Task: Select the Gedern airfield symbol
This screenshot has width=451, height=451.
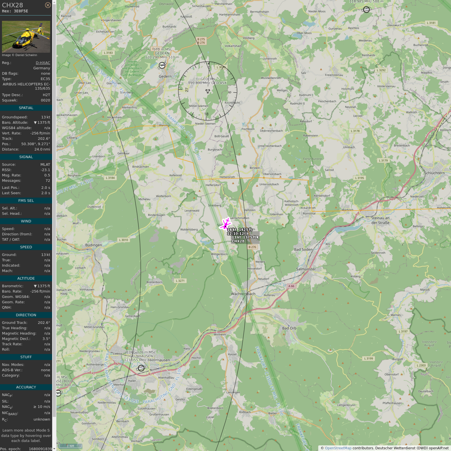Action: click(x=162, y=65)
